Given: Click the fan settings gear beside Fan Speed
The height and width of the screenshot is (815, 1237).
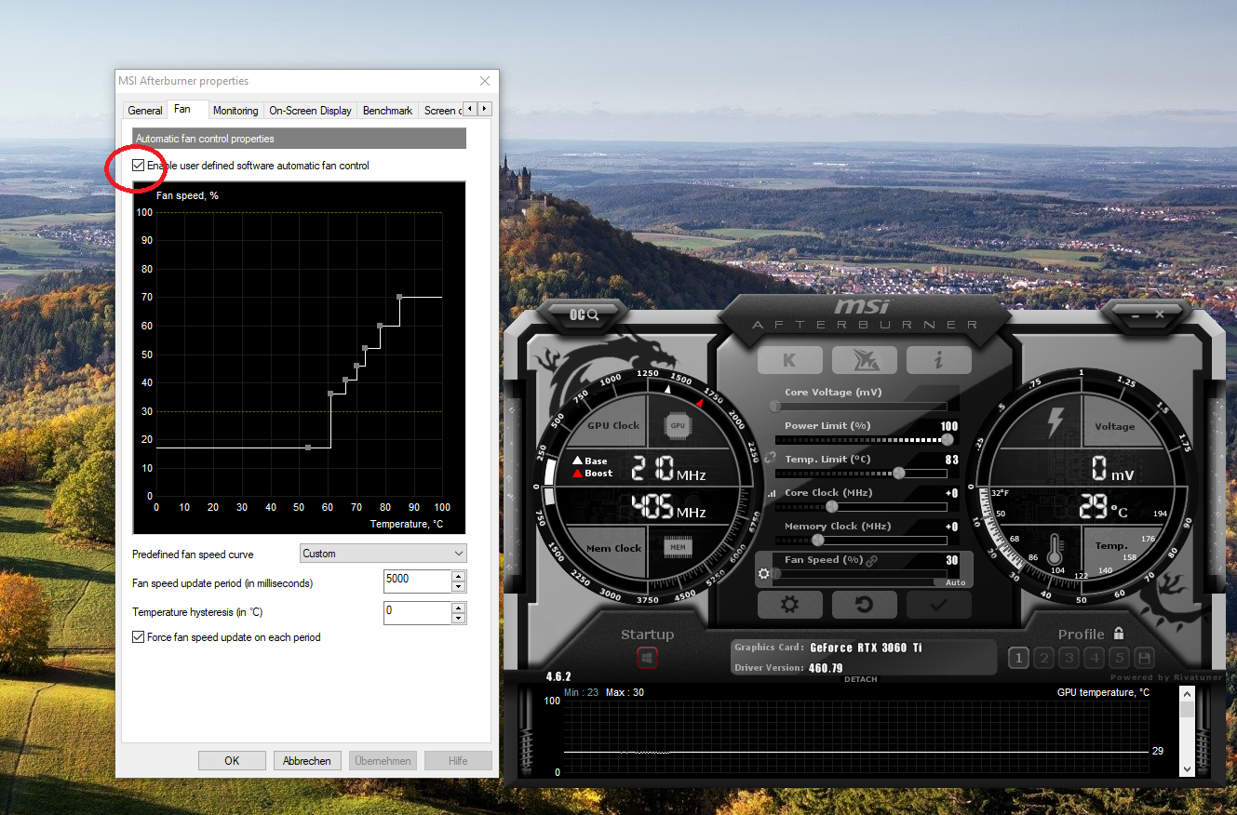Looking at the screenshot, I should (x=764, y=574).
